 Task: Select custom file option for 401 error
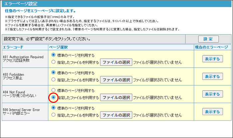pos(53,62)
